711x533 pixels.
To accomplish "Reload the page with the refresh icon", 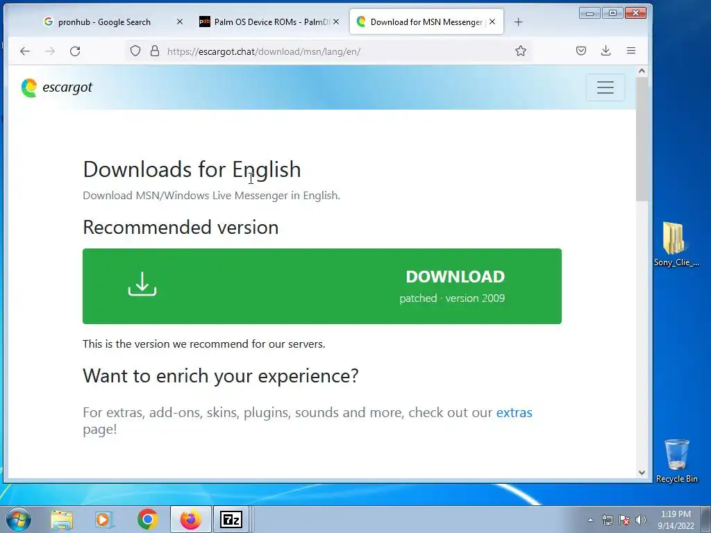I will pos(75,51).
